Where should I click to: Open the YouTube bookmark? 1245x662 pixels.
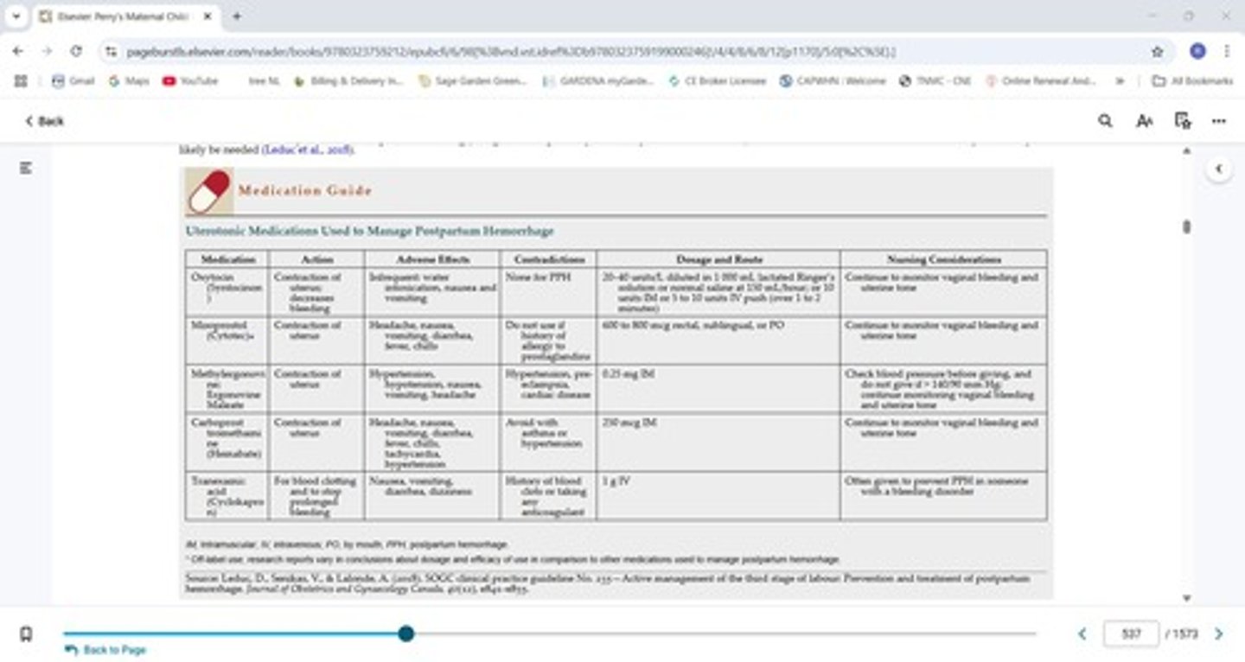(x=190, y=80)
